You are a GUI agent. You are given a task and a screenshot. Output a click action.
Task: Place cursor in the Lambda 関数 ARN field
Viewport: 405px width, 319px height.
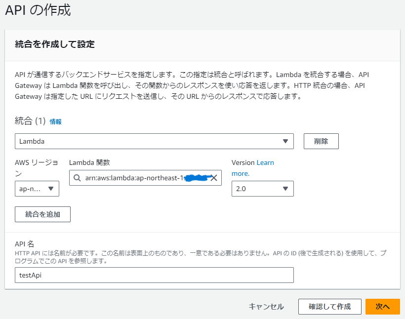tap(143, 178)
